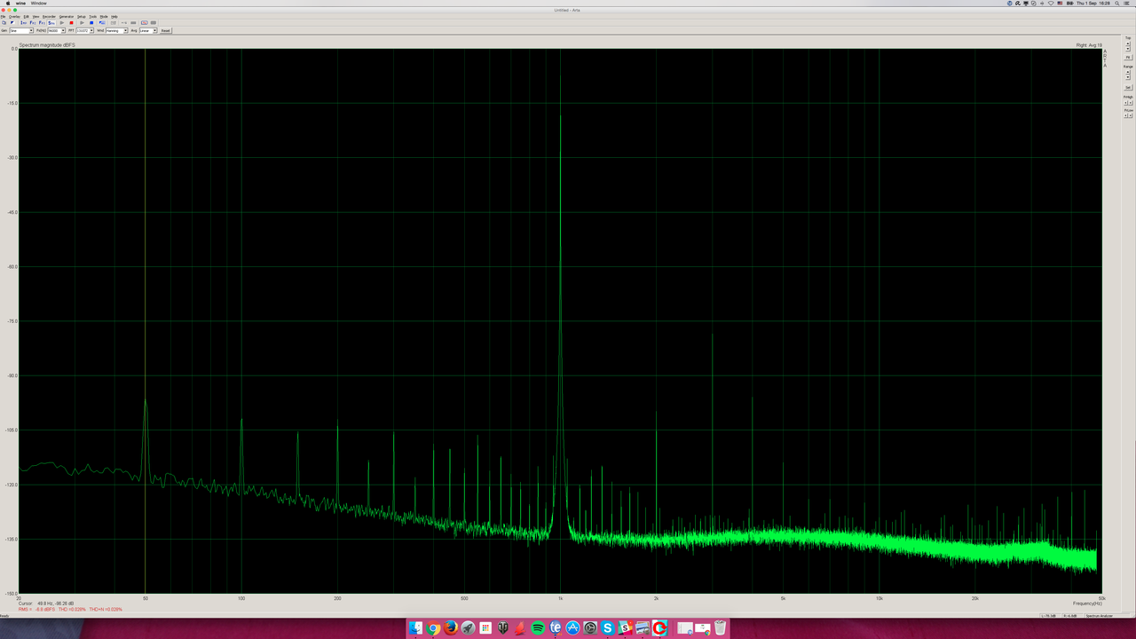Click the Set button under Range

tap(1128, 88)
